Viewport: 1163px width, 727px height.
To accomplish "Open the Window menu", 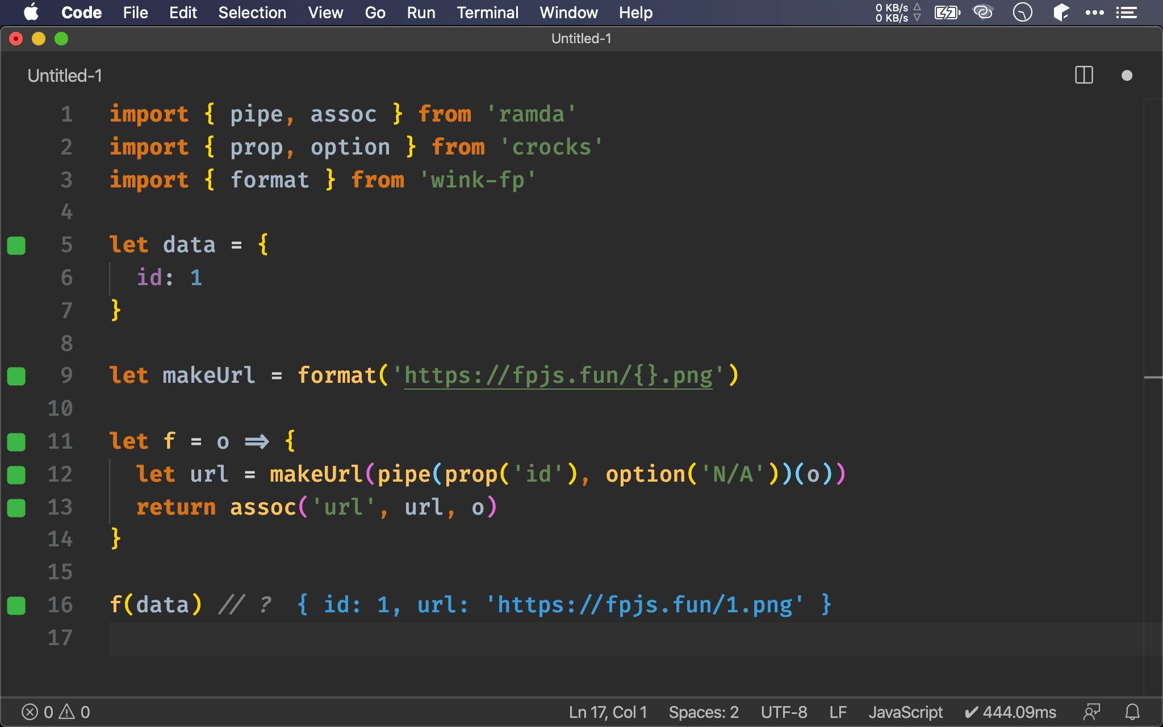I will point(568,12).
